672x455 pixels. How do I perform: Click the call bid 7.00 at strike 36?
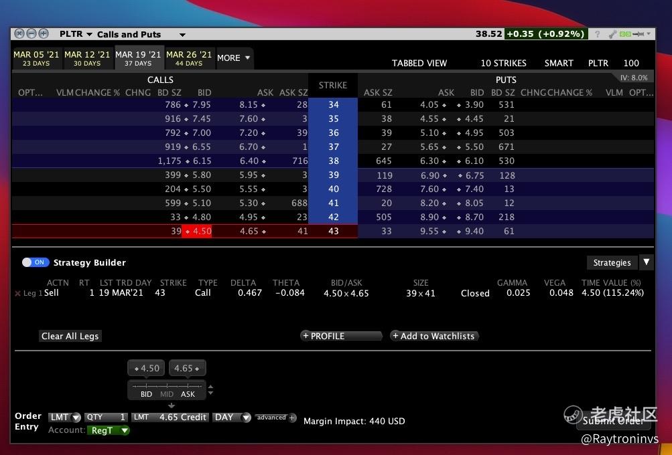click(x=202, y=133)
